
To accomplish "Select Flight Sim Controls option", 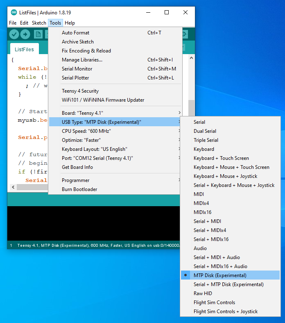I will [230, 303].
